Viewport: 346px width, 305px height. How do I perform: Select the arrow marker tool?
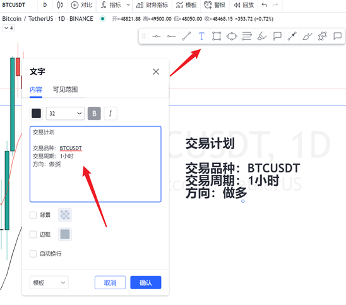pyautogui.click(x=292, y=36)
